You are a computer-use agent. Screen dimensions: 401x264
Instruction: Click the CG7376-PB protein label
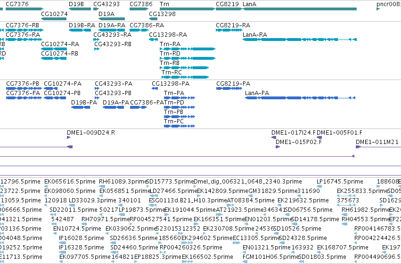pos(23,84)
